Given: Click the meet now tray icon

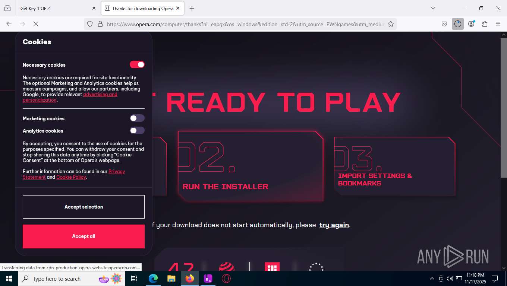Looking at the screenshot, I should coord(441,279).
